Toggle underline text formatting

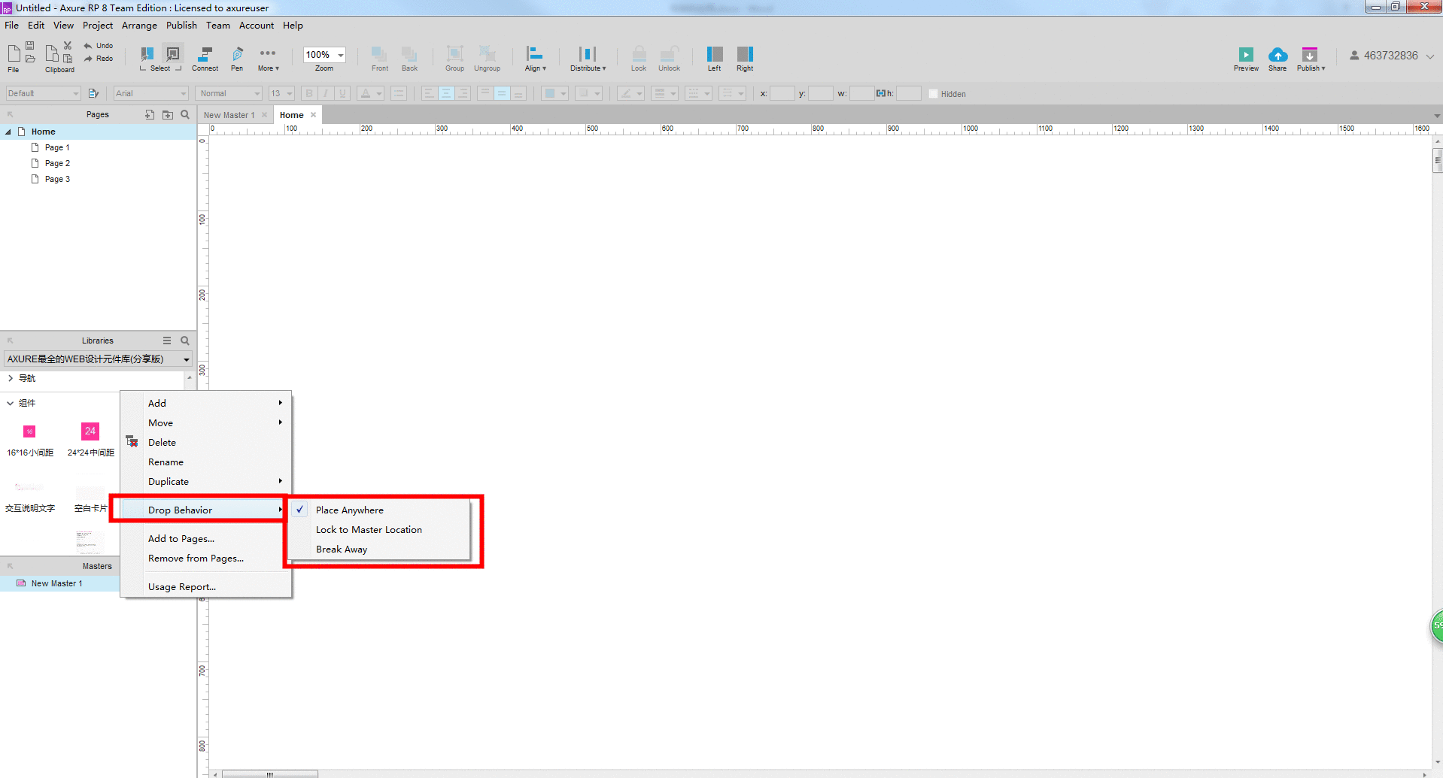tap(343, 93)
